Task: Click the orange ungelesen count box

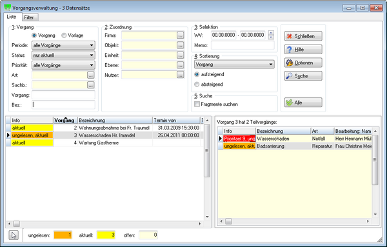Action: (x=63, y=235)
